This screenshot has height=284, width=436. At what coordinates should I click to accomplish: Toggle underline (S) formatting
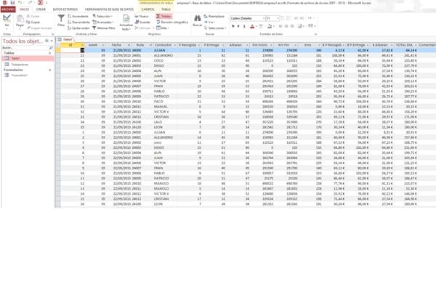(x=244, y=26)
